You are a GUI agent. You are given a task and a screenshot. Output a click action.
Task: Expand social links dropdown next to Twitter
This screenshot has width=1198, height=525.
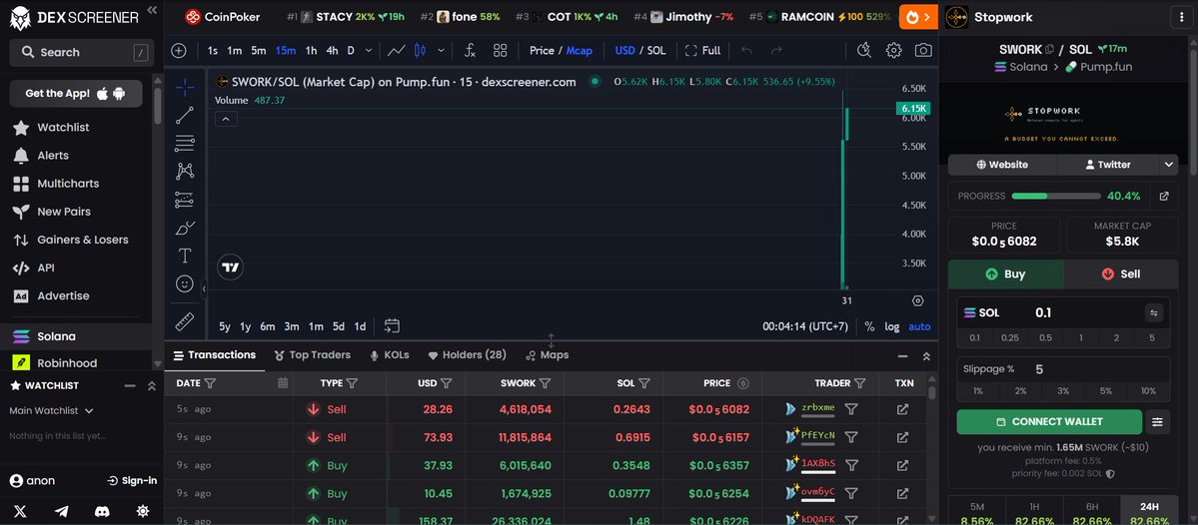[1168, 164]
